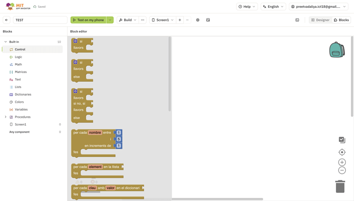Open the Screen1 screen selector
Viewport: 354px width, 201px height.
[x=163, y=20]
